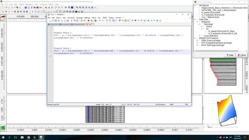Toggle Angascancha_Basin_Extension_1 checkbox

200,8
